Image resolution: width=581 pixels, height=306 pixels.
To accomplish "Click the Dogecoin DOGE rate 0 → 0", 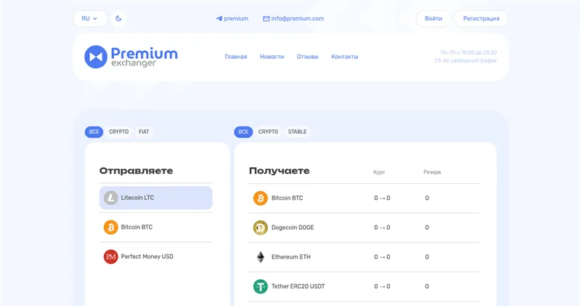I will [x=382, y=228].
